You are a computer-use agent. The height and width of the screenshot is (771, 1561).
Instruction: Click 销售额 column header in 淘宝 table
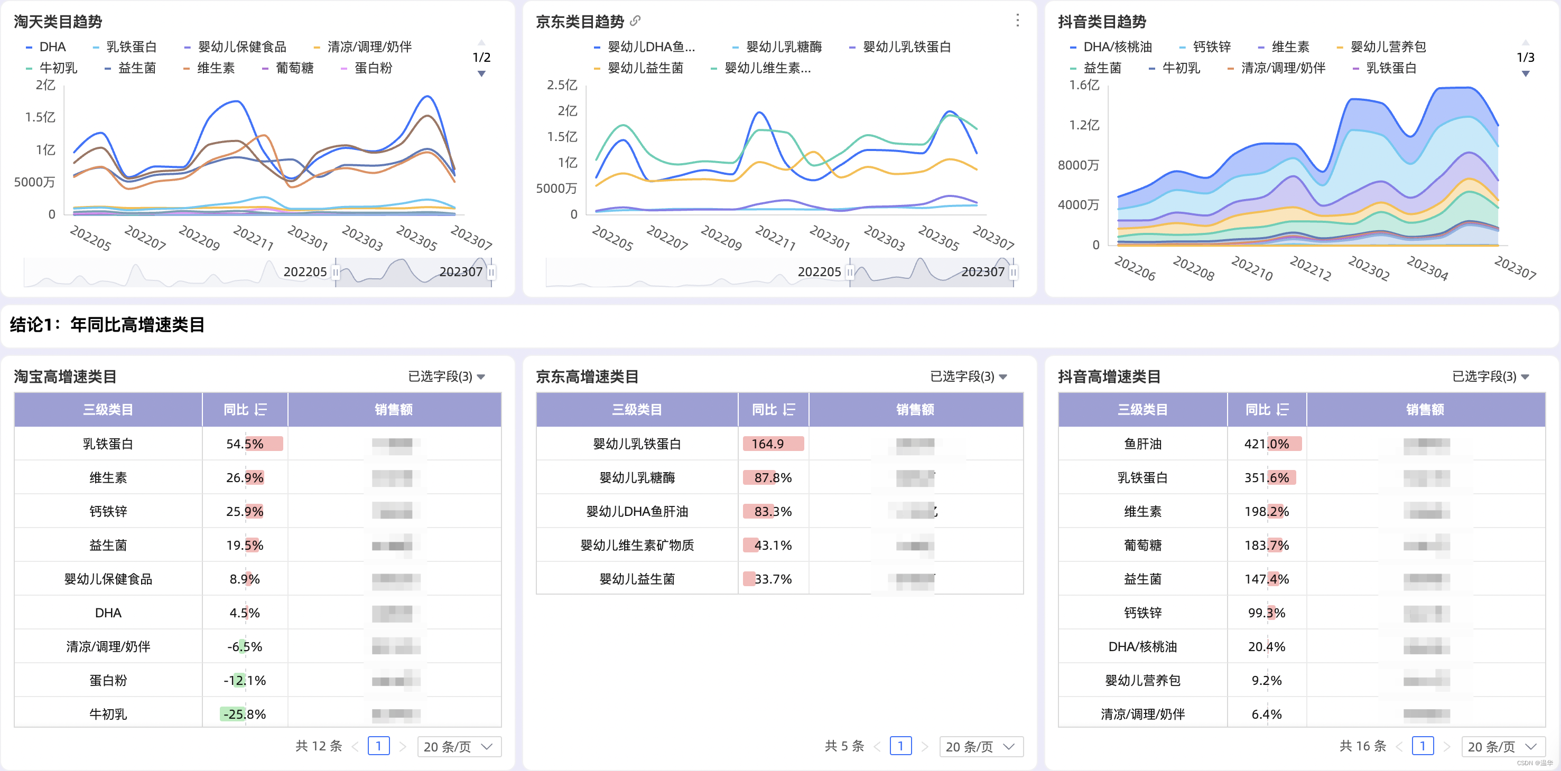394,410
